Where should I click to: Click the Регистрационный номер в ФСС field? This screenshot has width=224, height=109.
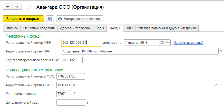click(71, 76)
